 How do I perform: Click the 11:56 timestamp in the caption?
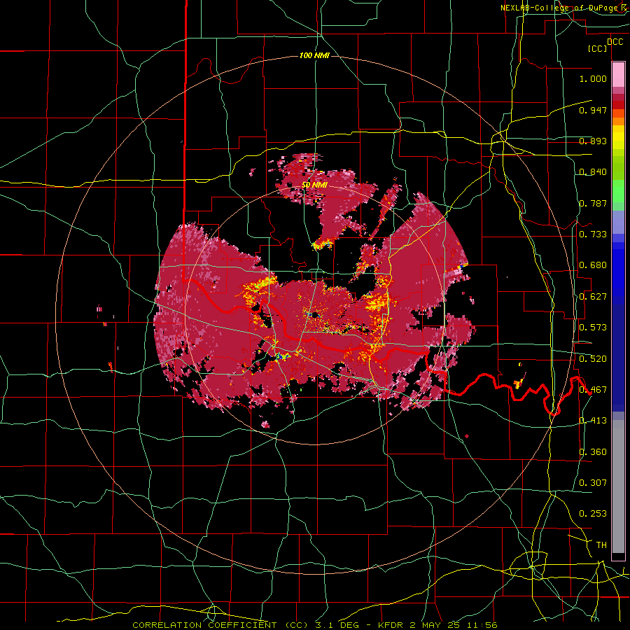coord(484,625)
